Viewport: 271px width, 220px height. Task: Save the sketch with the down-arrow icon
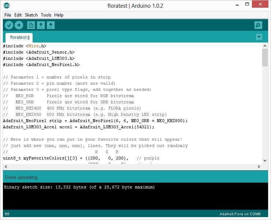tap(51, 25)
